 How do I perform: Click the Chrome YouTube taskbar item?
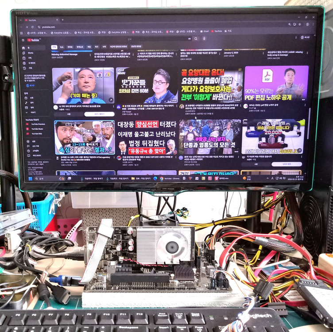tap(170, 178)
